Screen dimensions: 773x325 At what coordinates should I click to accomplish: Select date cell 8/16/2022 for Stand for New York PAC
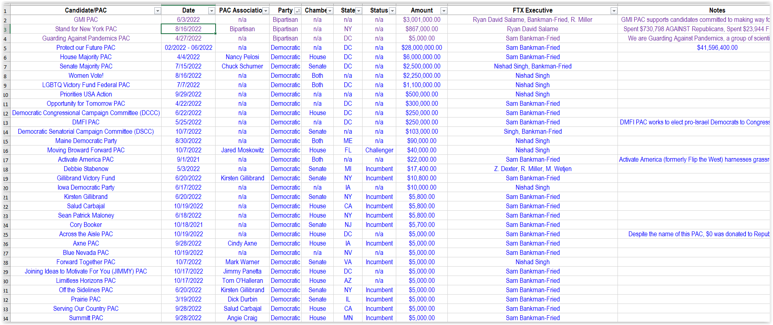tap(188, 29)
